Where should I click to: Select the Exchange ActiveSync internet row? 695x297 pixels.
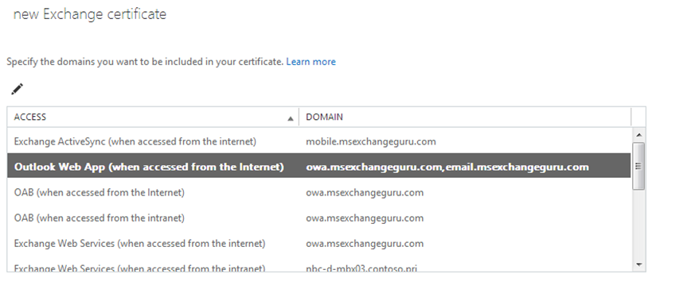pyautogui.click(x=318, y=141)
